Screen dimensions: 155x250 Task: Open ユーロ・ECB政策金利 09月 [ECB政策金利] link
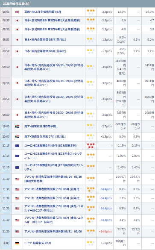pos(50,146)
